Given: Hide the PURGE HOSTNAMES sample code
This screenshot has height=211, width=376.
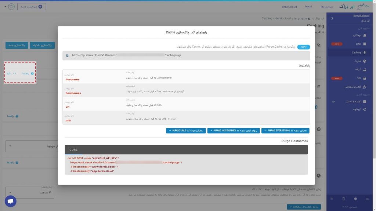Looking at the screenshot, I should pos(234,131).
